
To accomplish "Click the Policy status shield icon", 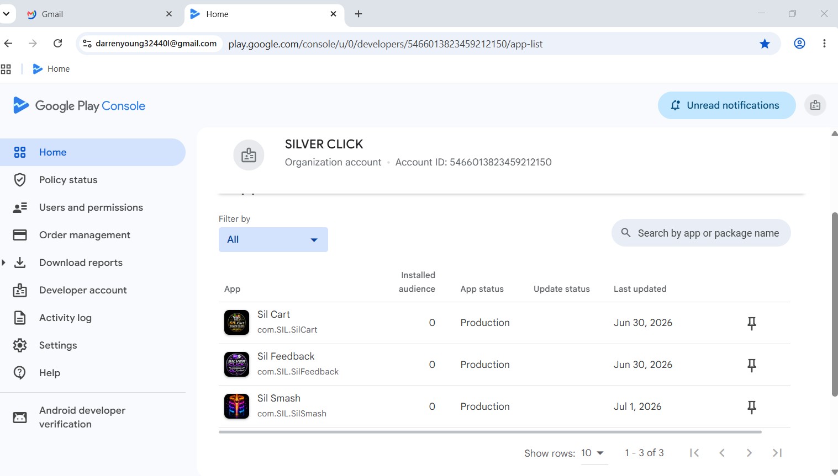I will coord(20,180).
